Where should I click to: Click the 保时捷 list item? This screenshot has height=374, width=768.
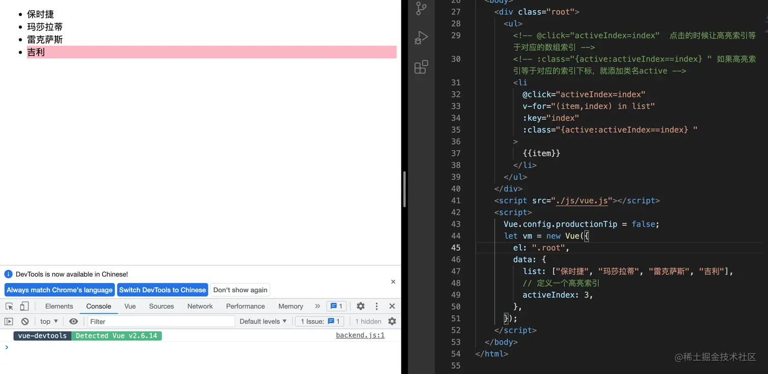[x=212, y=14]
